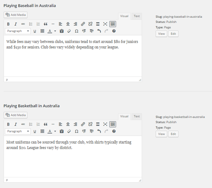The image size is (212, 188).
Task: Toggle fullscreen mode in the Basketball editor
Action: pos(105,124)
